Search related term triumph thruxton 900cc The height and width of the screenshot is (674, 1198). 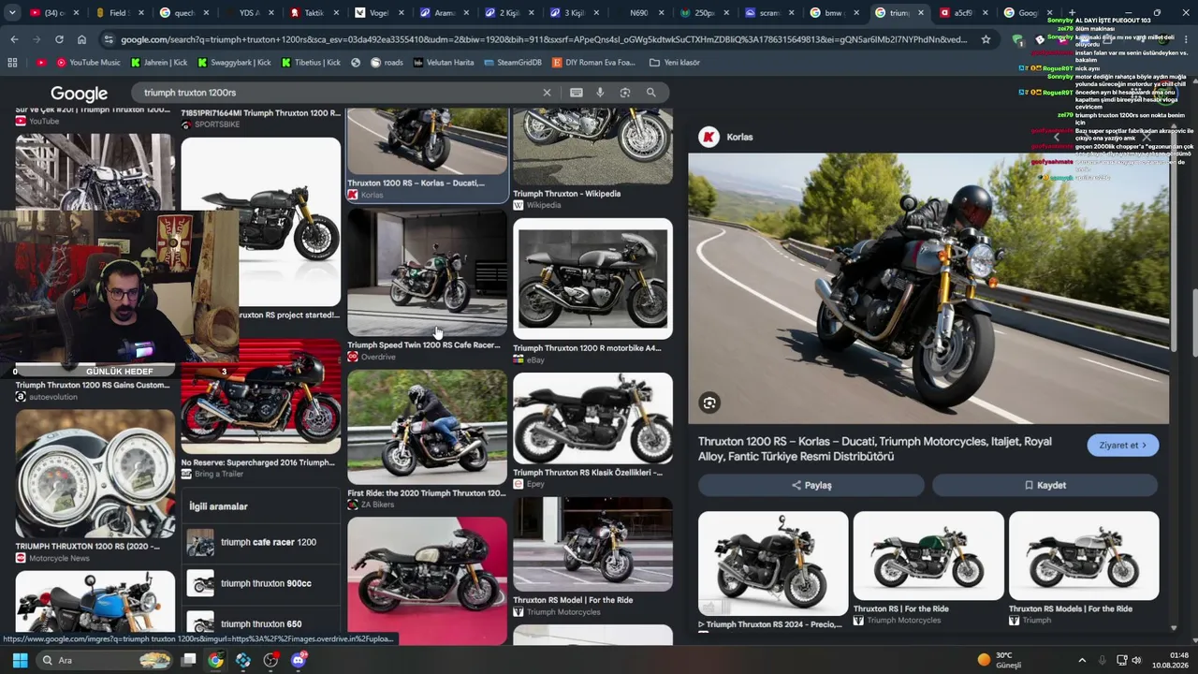(x=261, y=584)
